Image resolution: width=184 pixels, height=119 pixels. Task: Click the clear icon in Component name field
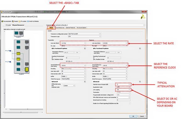pos(144,25)
